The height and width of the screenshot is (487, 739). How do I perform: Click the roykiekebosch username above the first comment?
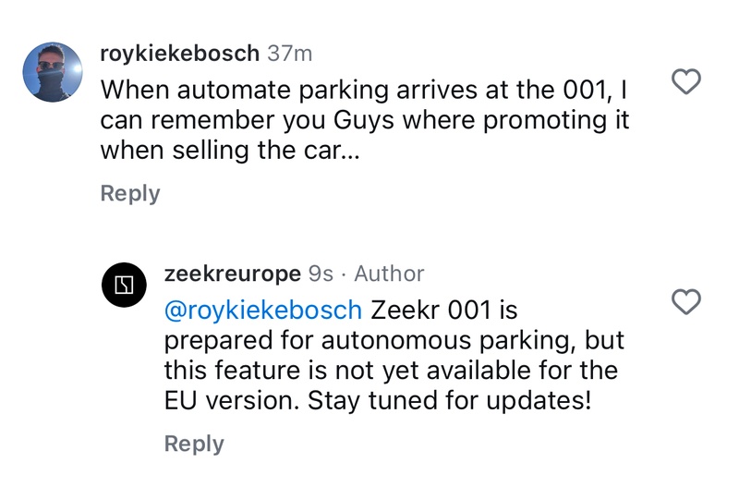179,54
